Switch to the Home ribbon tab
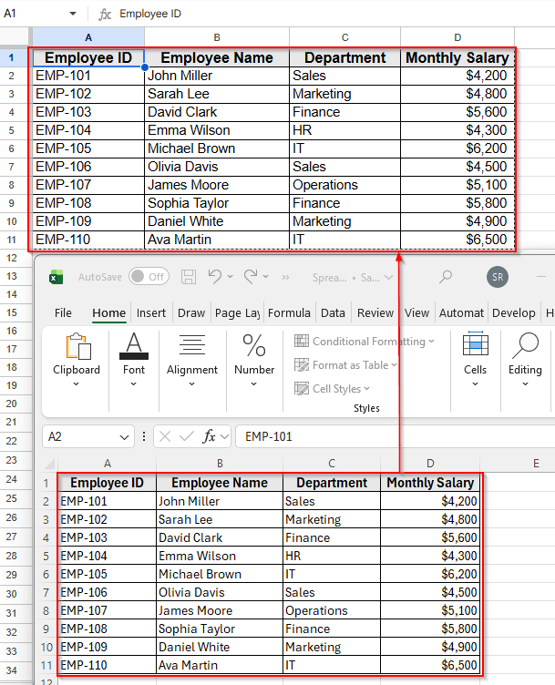Viewport: 555px width, 685px height. pyautogui.click(x=108, y=312)
